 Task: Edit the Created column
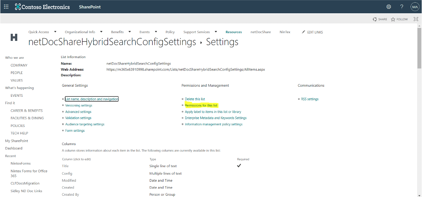(68, 188)
